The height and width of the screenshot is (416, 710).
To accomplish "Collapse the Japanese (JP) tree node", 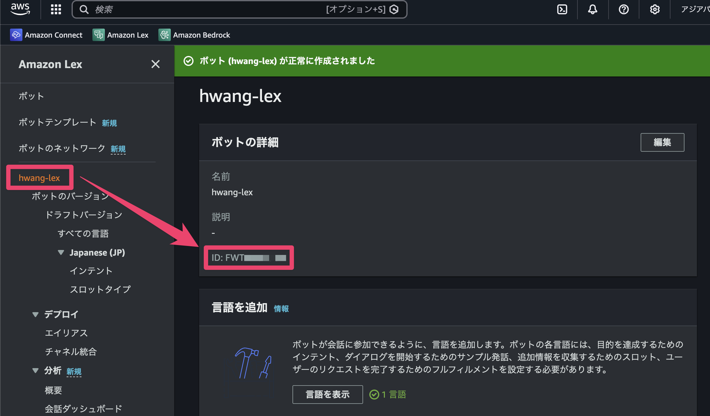I will [x=61, y=252].
